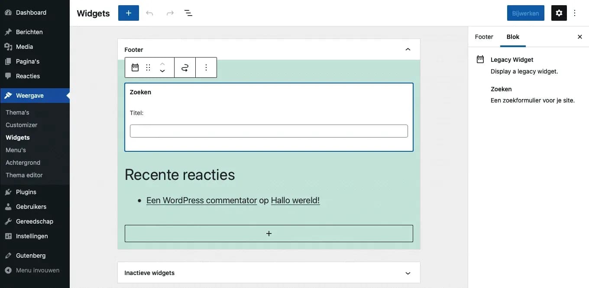Click the Legacy Widget icon in sidebar panel
Image resolution: width=589 pixels, height=288 pixels.
(480, 60)
